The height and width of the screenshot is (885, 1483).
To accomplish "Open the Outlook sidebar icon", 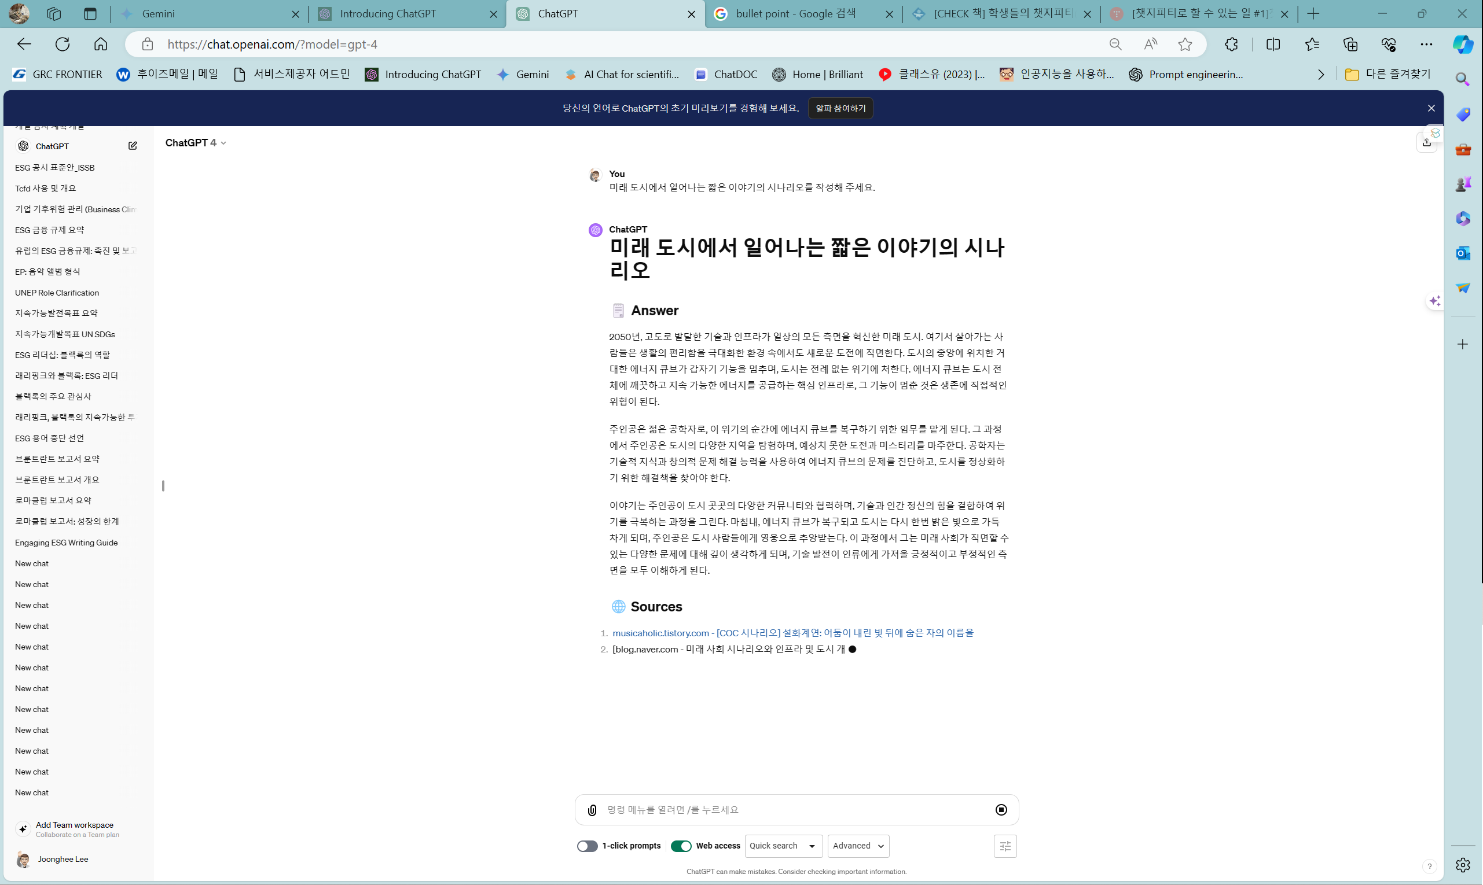I will [1463, 253].
